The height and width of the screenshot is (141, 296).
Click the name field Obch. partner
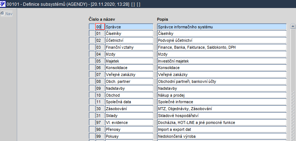click(129, 81)
